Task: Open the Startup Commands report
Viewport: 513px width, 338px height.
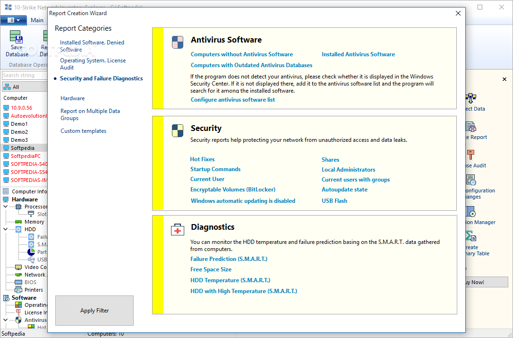Action: (215, 169)
